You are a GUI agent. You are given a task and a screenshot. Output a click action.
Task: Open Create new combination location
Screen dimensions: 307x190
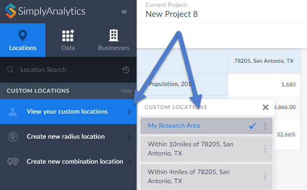[x=68, y=162]
